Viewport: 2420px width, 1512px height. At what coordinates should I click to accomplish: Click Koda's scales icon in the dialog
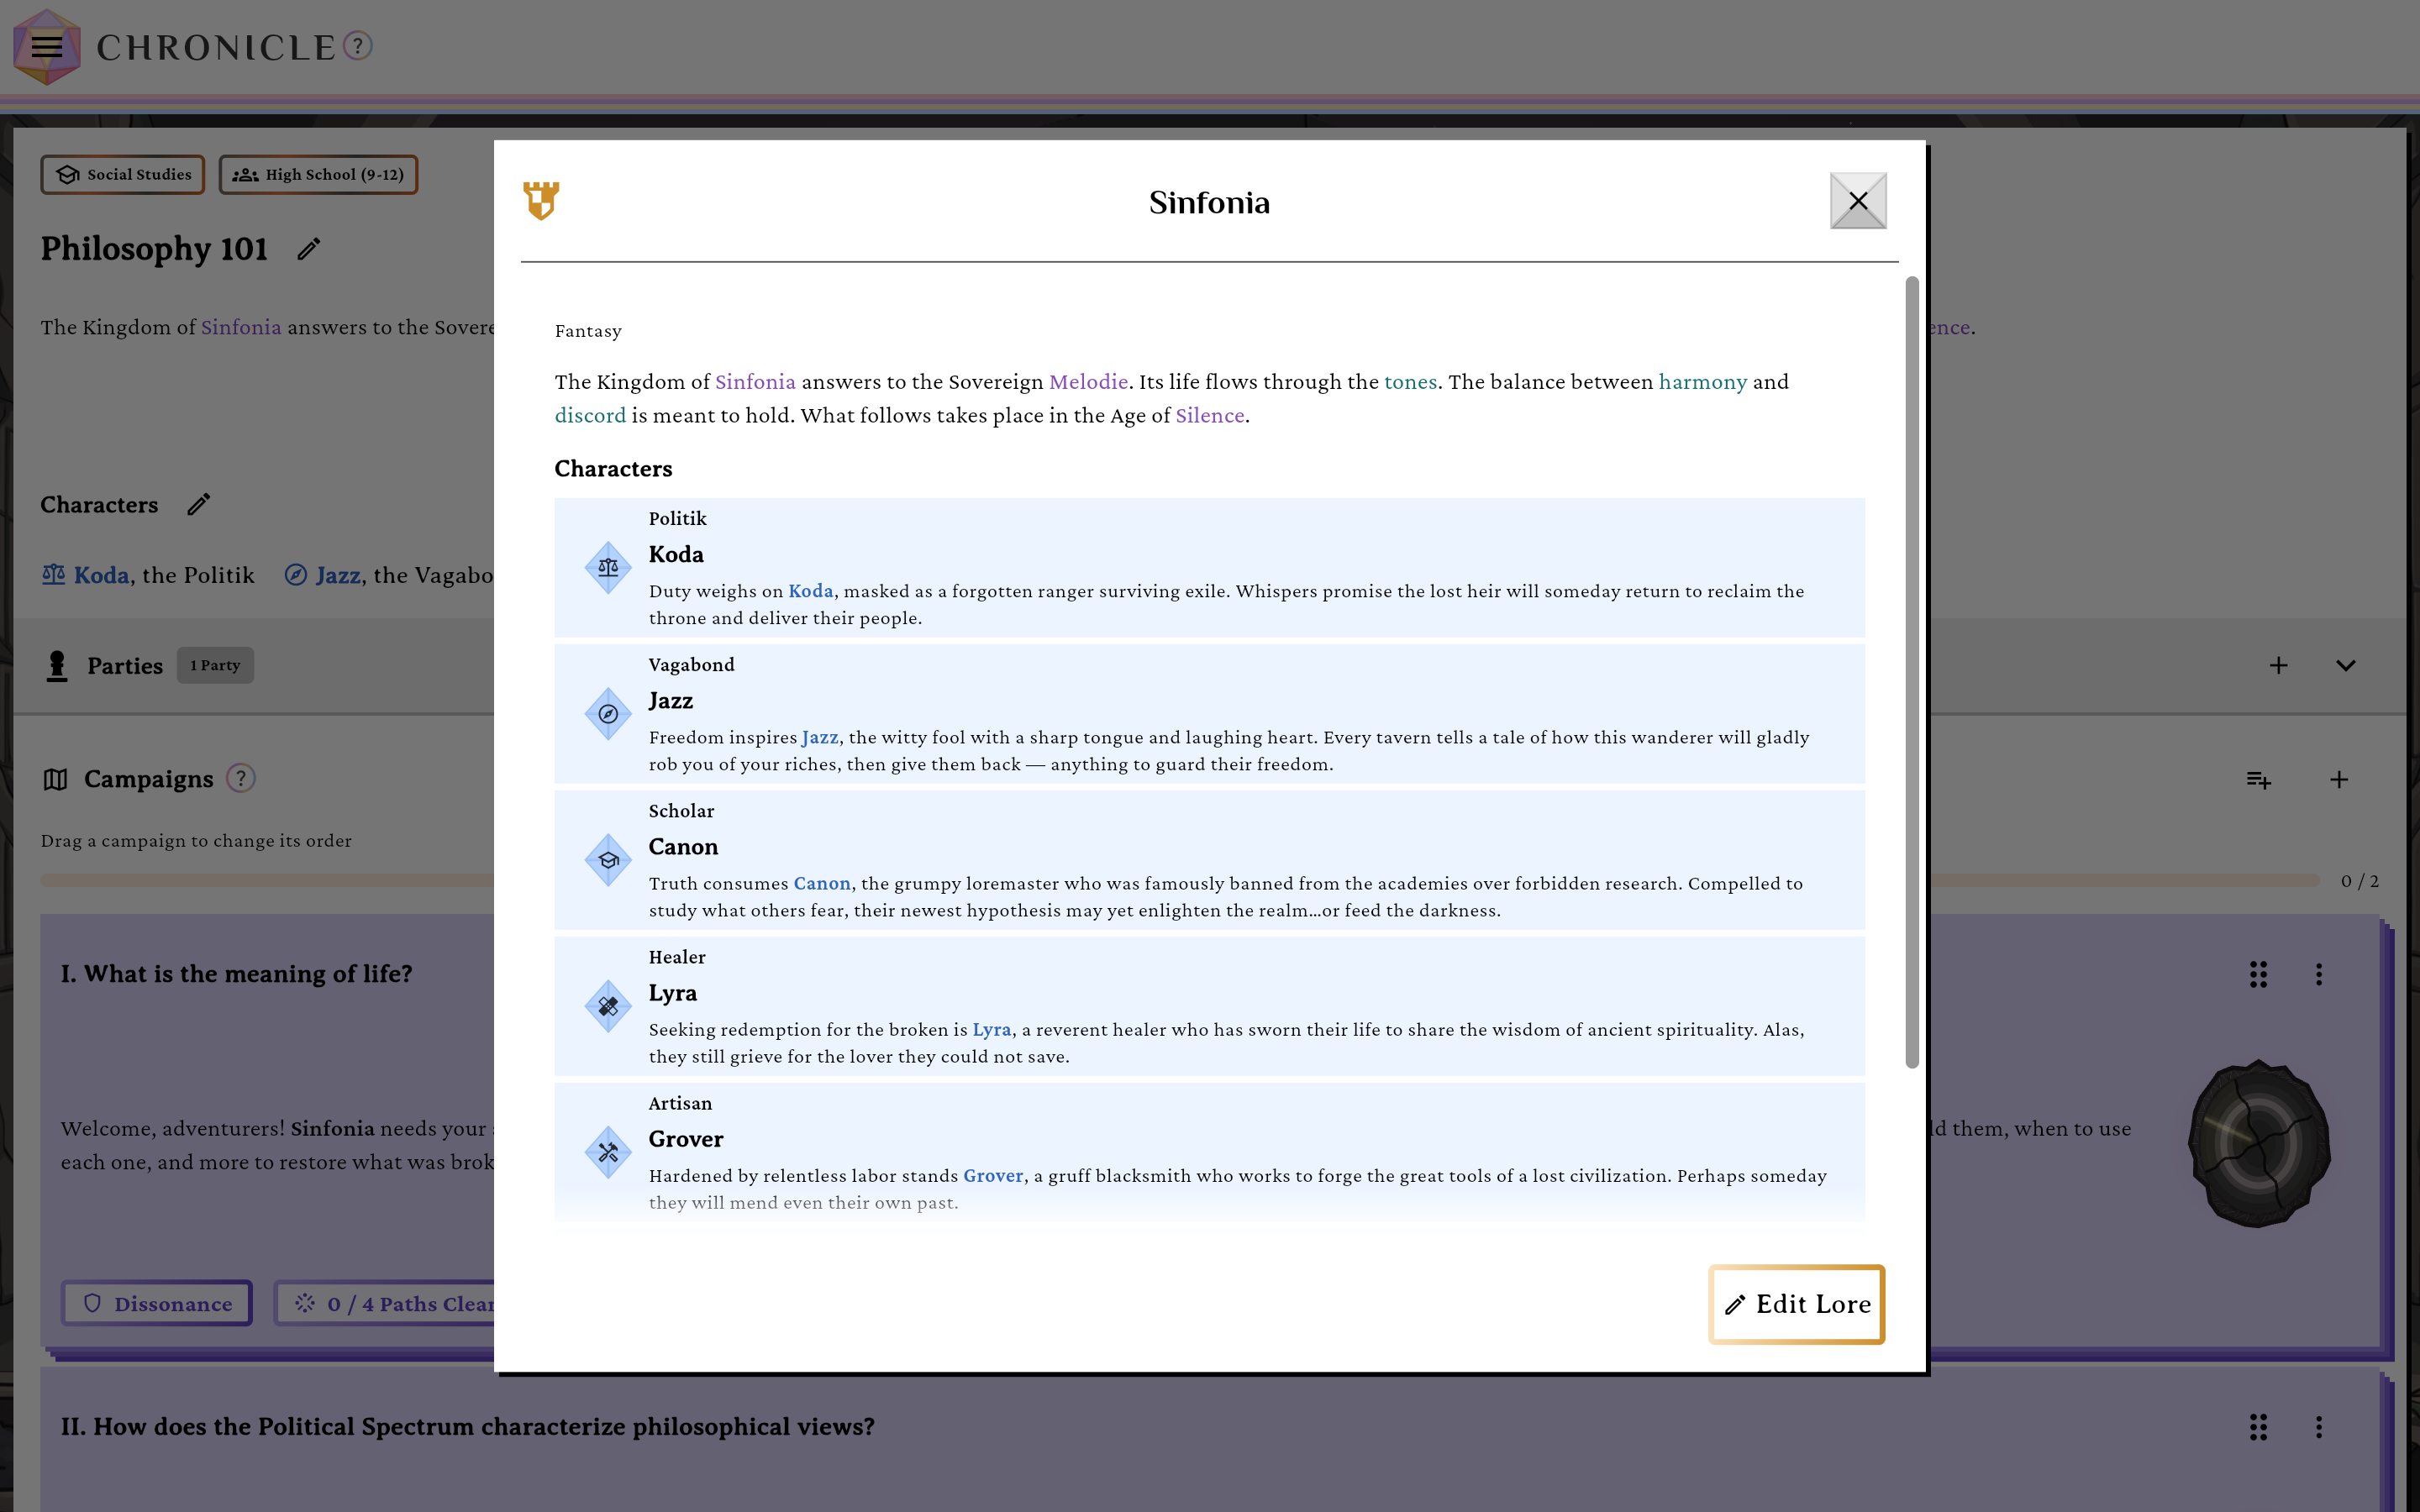pos(608,568)
